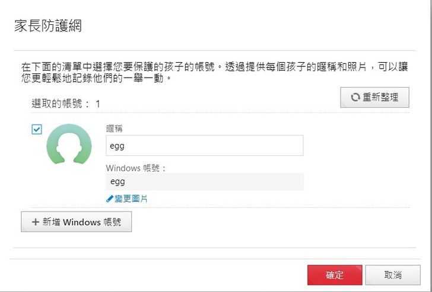This screenshot has width=432, height=292.
Task: Cancel the dialog with 取消
Action: point(392,275)
